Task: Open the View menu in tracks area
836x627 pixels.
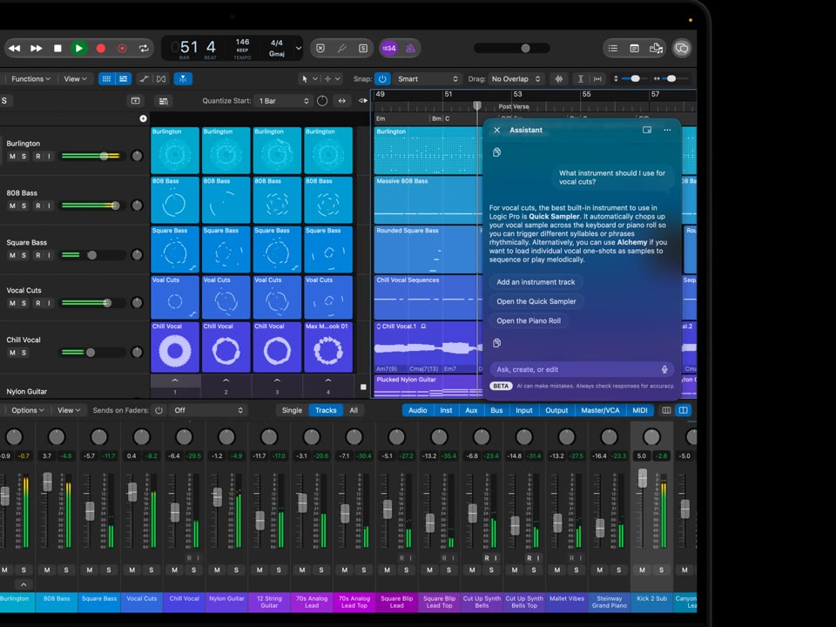Action: click(75, 79)
